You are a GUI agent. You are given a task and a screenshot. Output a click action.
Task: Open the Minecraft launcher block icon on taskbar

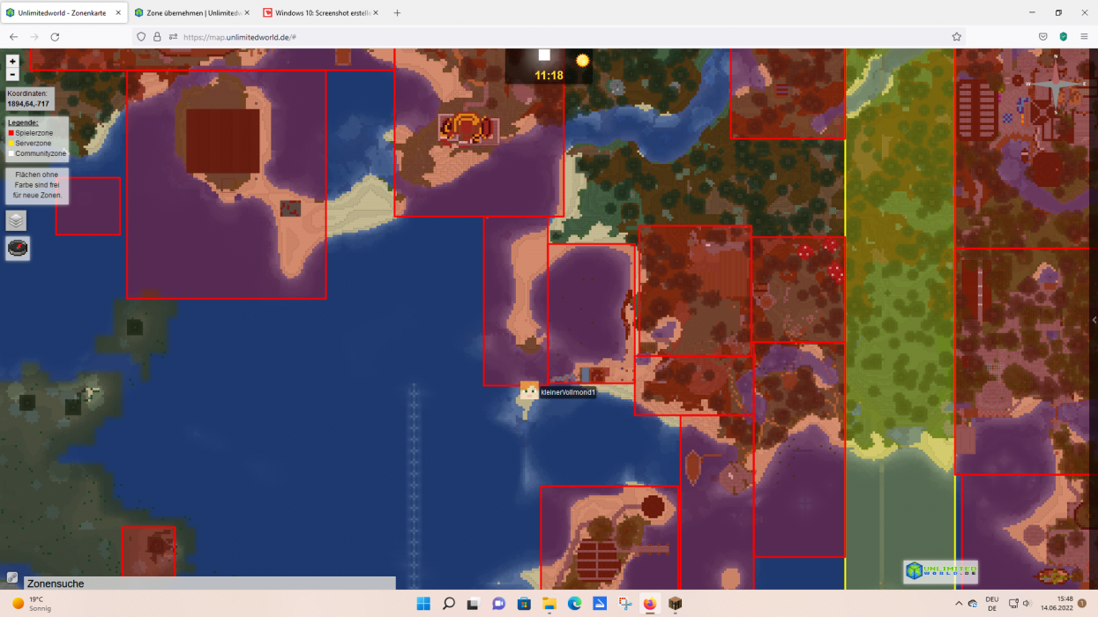tap(676, 604)
